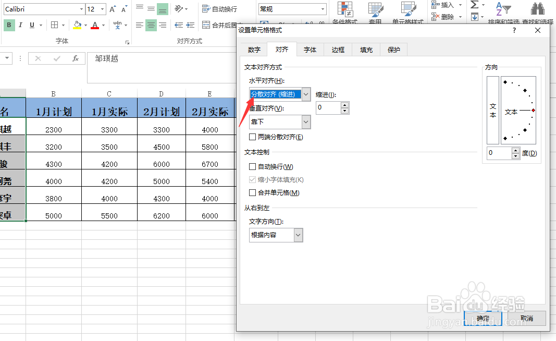556x341 pixels.
Task: Click the Insert Function fx icon
Action: click(75, 58)
